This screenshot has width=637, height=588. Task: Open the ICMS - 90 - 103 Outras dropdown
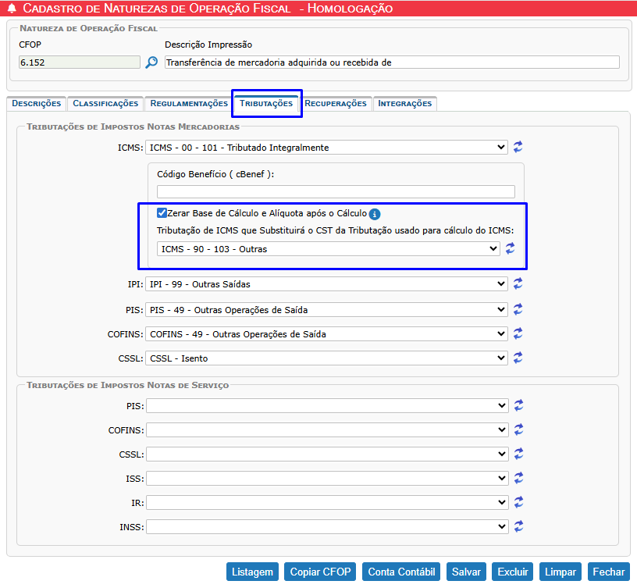click(329, 248)
